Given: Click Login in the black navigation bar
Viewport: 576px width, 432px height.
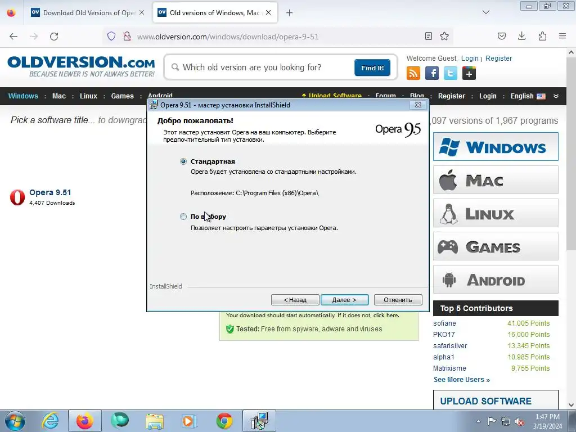Looking at the screenshot, I should click(488, 96).
